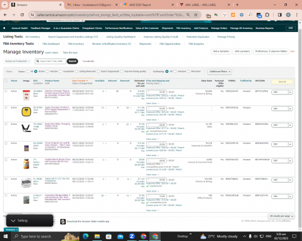Viewport: 302px width, 241px height.
Task: Launch Microsoft Edge from taskbar
Action: pyautogui.click(x=86, y=236)
